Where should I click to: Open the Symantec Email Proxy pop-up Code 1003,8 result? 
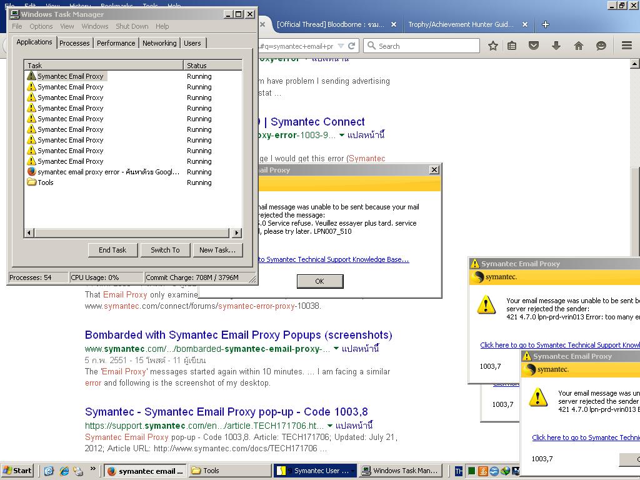226,411
